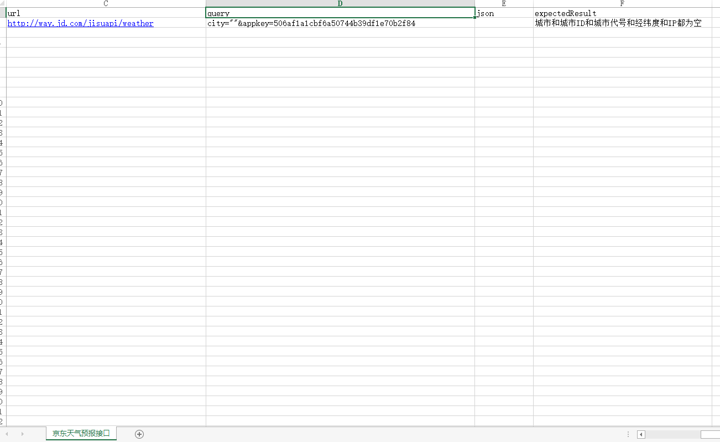720x442 pixels.
Task: Open the way.jd.com/jisuapi/weather hyperlink
Action: tap(81, 23)
